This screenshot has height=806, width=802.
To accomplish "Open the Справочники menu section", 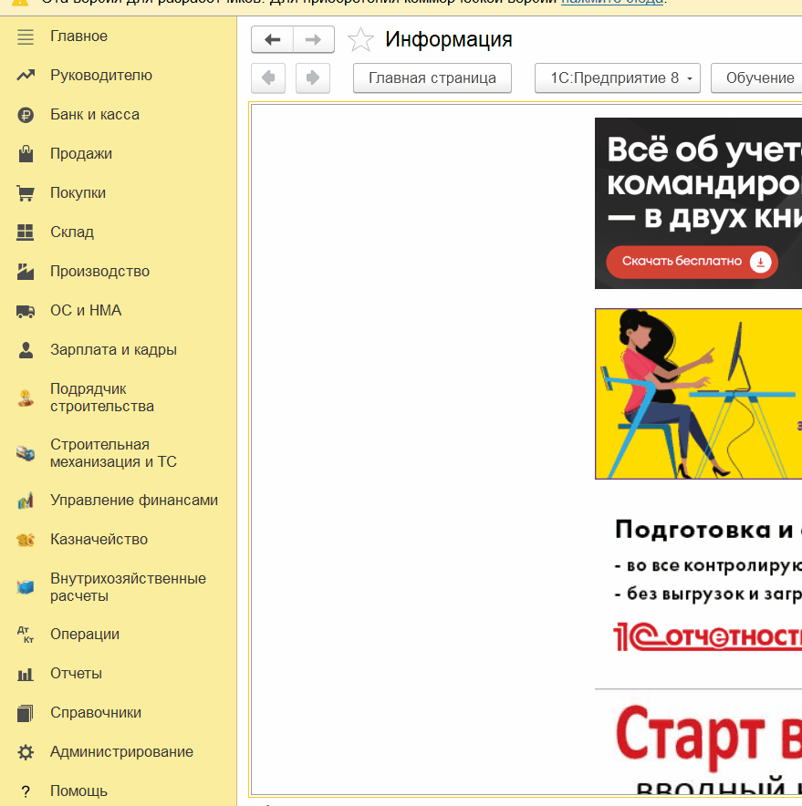I will [x=96, y=713].
